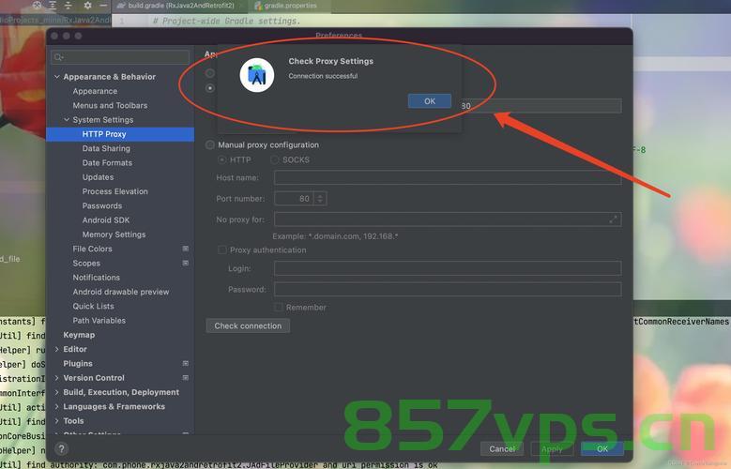Expand the Version Control section
This screenshot has height=469, width=731.
pyautogui.click(x=57, y=378)
